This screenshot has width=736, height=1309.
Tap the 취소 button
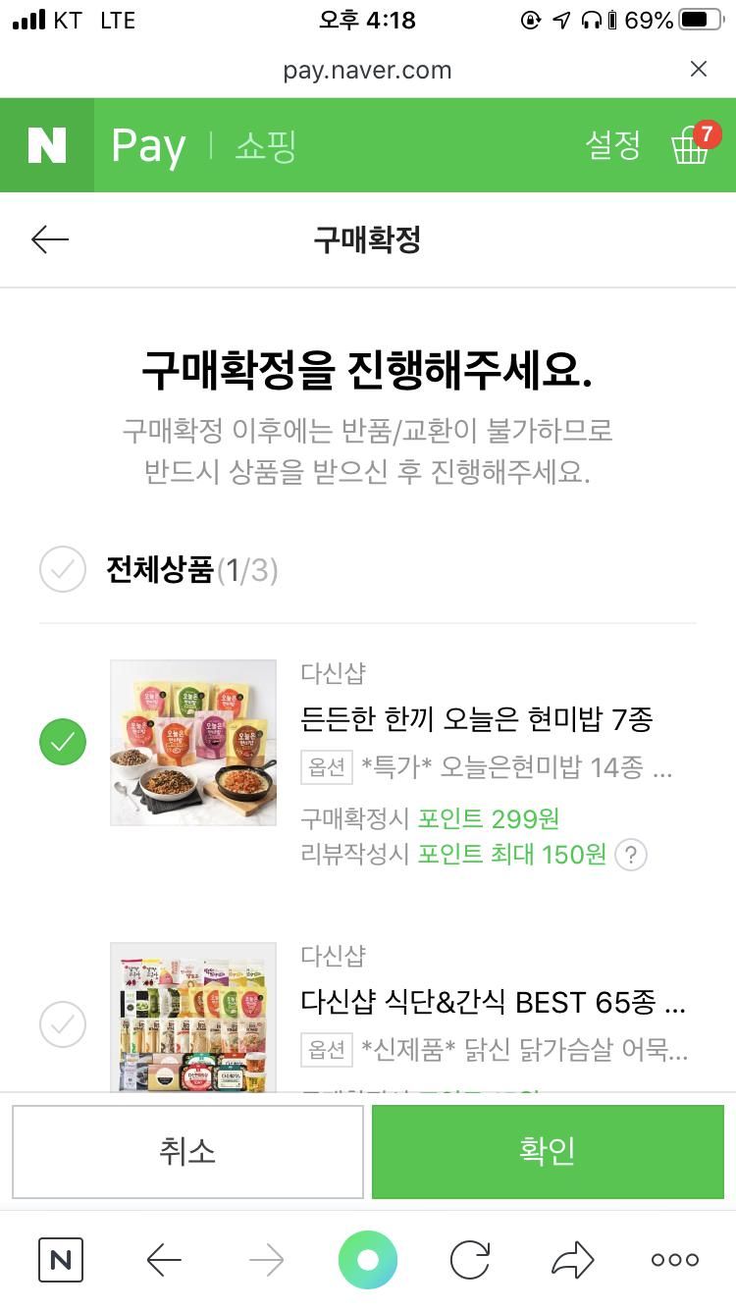[x=187, y=1152]
